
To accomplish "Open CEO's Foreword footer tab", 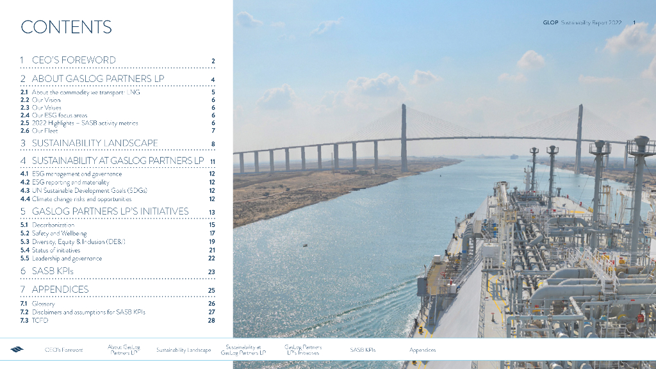I will coord(63,350).
